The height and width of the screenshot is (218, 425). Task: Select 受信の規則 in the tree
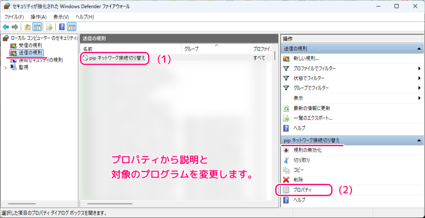tap(30, 45)
